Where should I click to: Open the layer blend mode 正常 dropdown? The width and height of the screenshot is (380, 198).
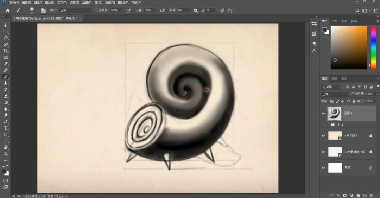click(x=335, y=94)
